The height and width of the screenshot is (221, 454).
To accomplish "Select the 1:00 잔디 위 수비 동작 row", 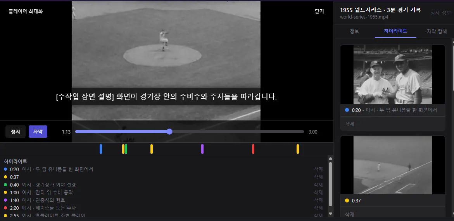I will click(163, 192).
